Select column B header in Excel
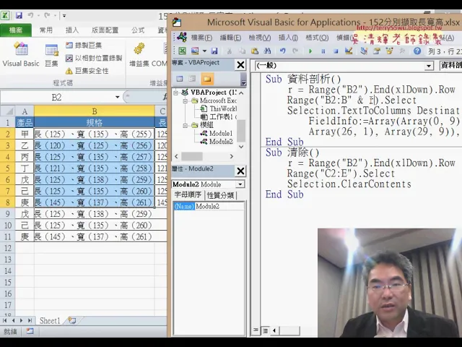462x347 pixels. [x=95, y=111]
